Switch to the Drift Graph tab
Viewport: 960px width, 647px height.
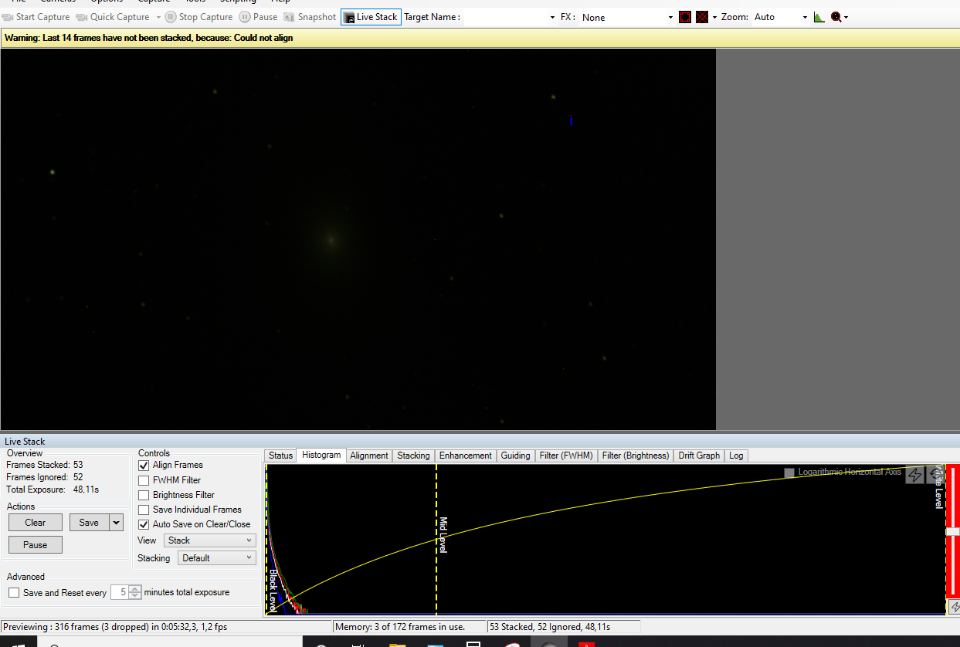pos(699,456)
